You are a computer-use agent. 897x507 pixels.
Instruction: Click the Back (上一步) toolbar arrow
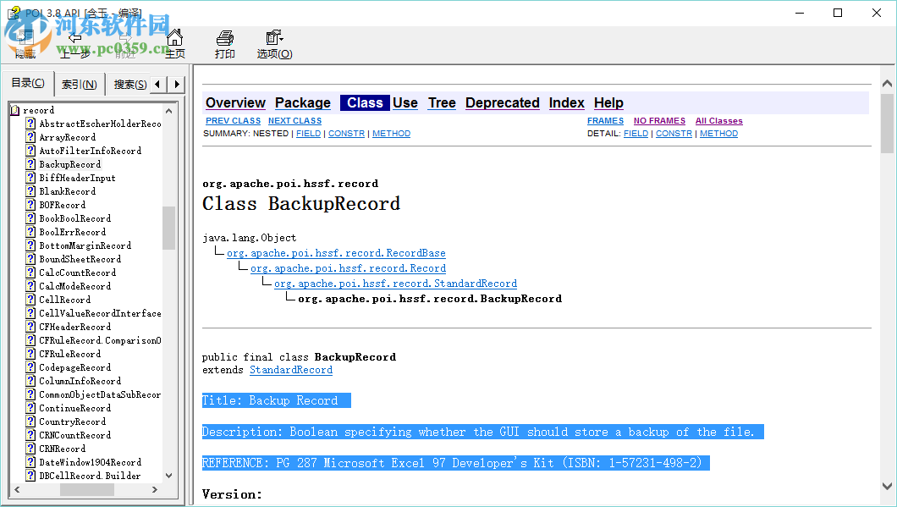[x=75, y=38]
